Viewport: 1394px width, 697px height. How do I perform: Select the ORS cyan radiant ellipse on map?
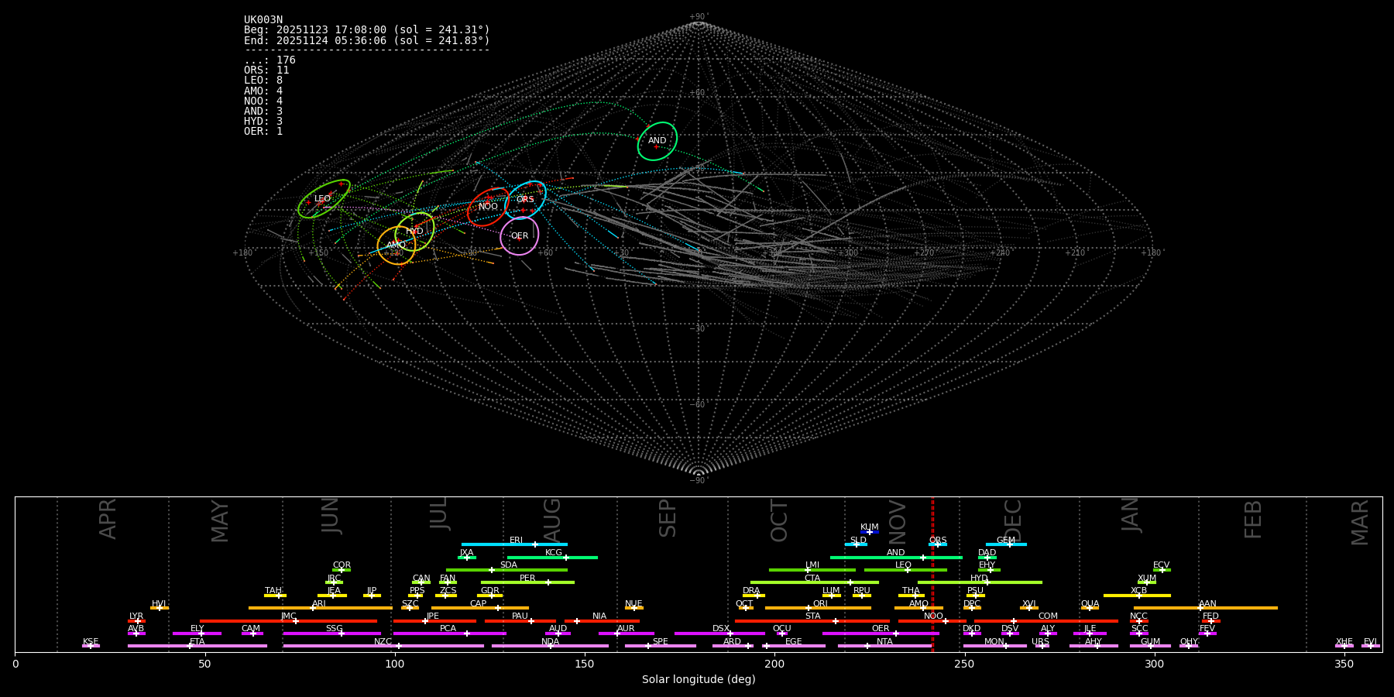[x=526, y=200]
